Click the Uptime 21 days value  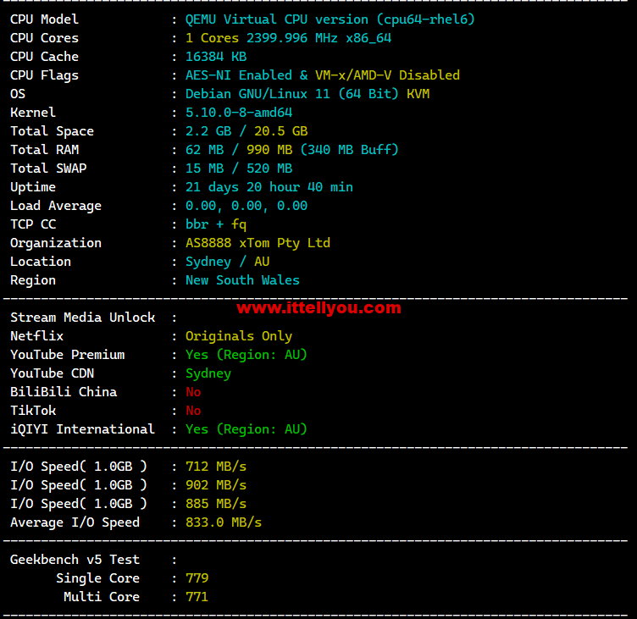click(269, 187)
